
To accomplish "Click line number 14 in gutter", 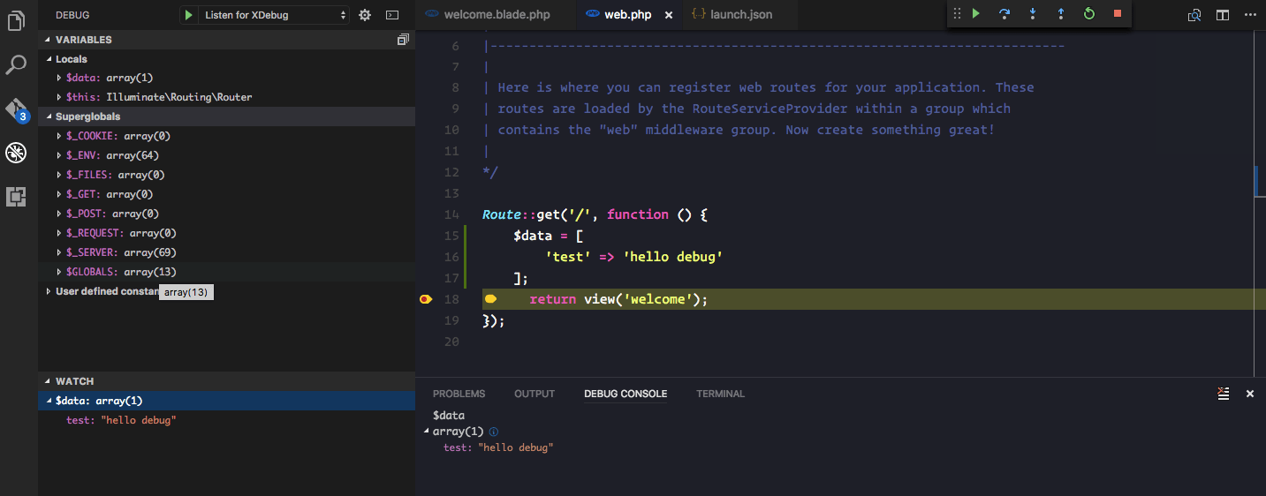I will tap(451, 214).
